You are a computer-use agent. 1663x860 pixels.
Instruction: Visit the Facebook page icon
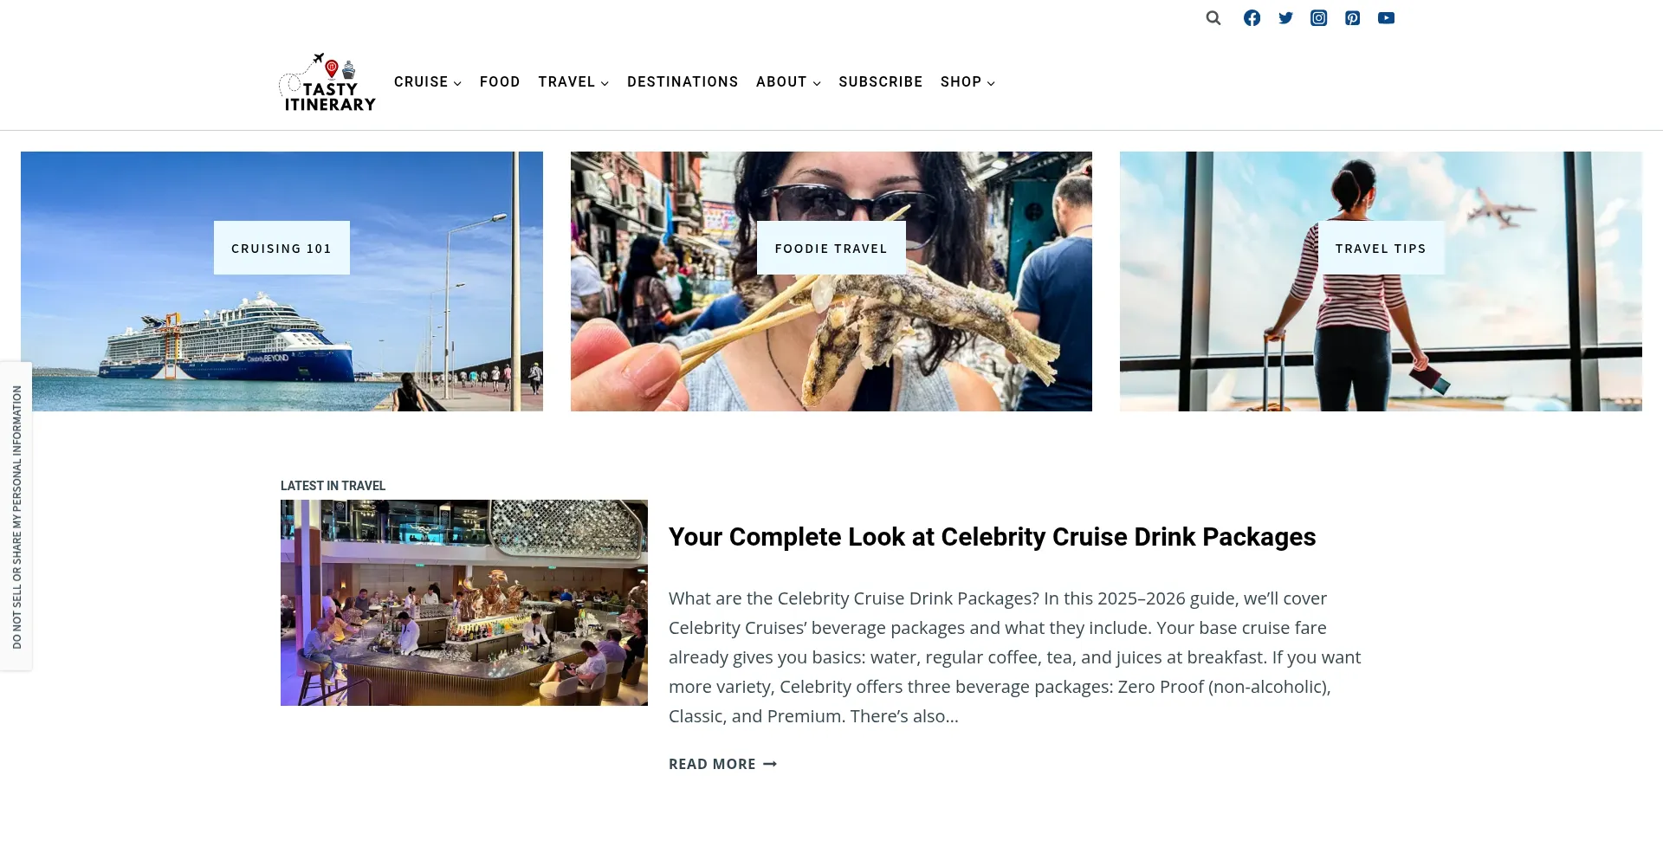1252,18
